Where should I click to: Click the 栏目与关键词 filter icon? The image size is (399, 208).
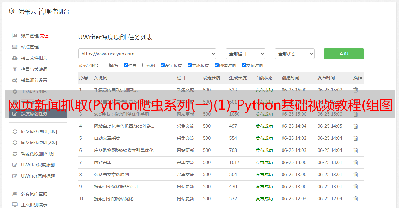(15, 69)
